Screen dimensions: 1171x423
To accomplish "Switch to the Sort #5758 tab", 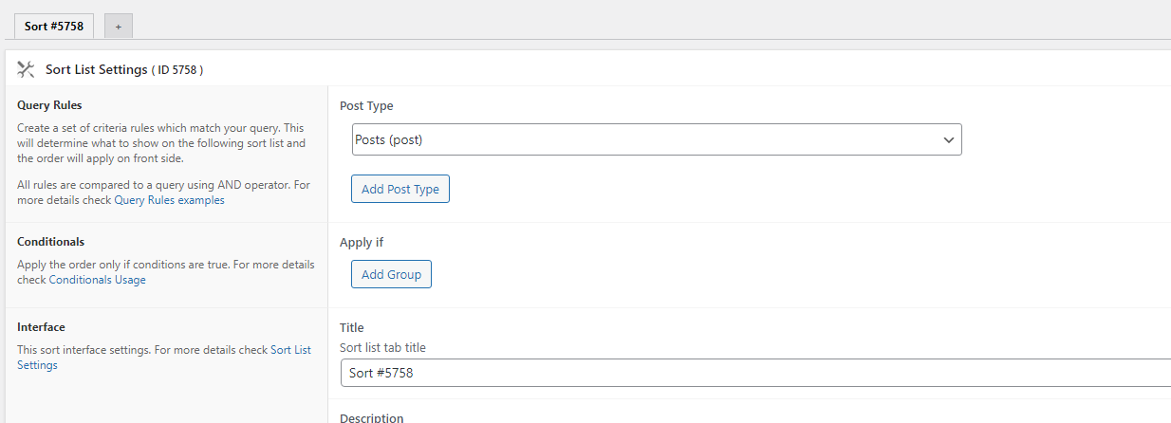I will (54, 27).
